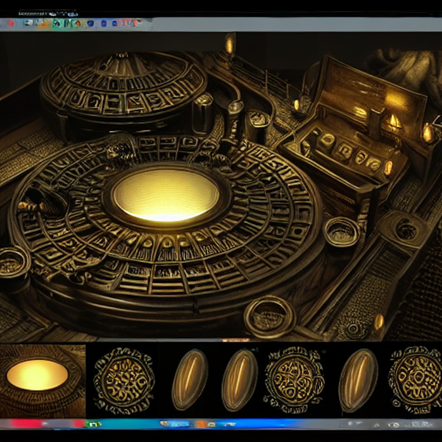Toggle the glowing lamp atop the scene

pyautogui.click(x=229, y=44)
